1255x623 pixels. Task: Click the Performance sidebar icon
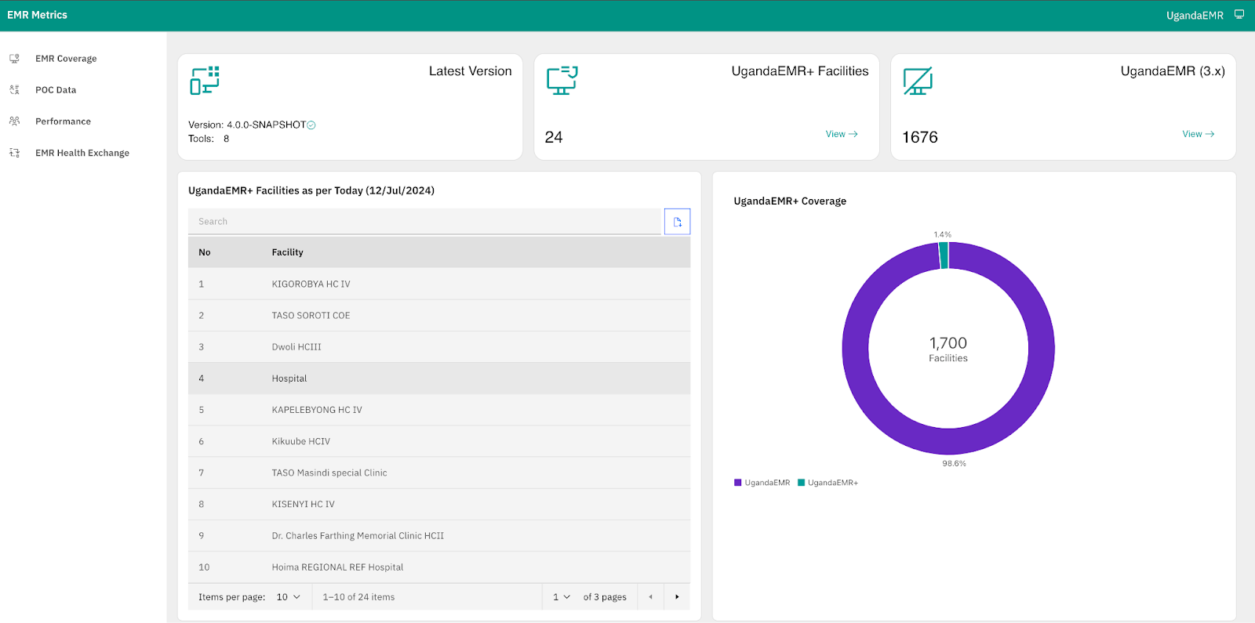click(x=14, y=121)
